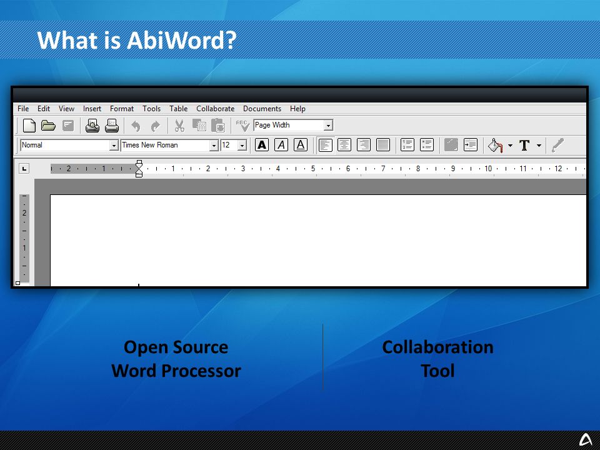Click the unindent paragraph icon
The height and width of the screenshot is (450, 600).
pos(451,145)
